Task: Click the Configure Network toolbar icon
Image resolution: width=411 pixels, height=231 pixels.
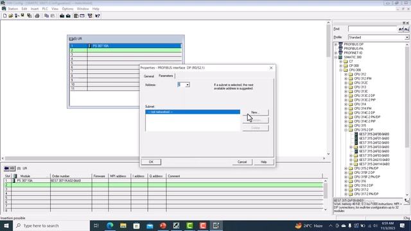Action: (x=90, y=15)
